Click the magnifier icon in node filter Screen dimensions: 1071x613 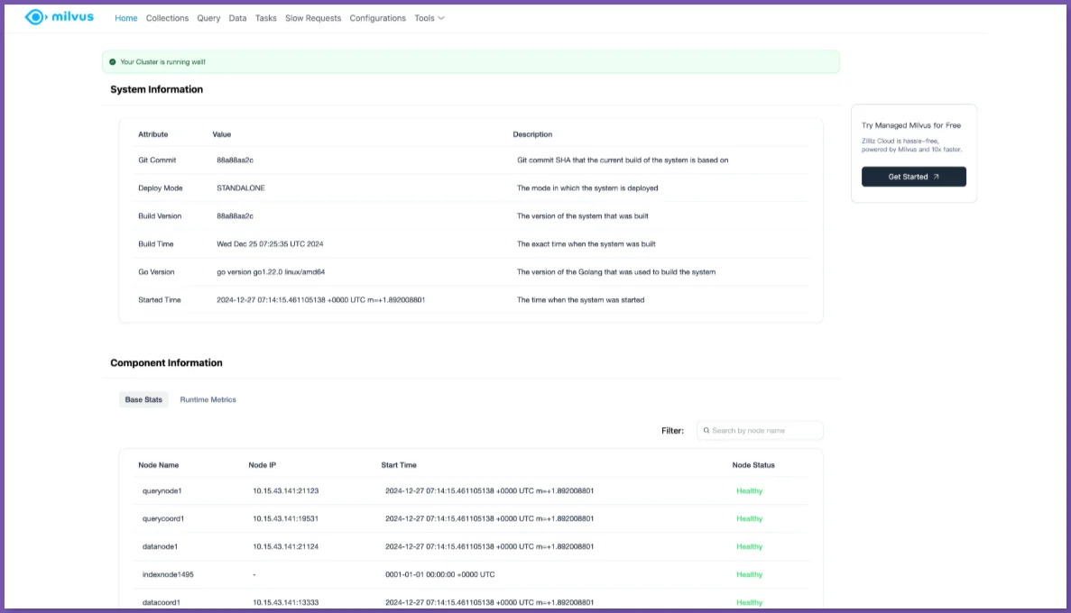706,431
